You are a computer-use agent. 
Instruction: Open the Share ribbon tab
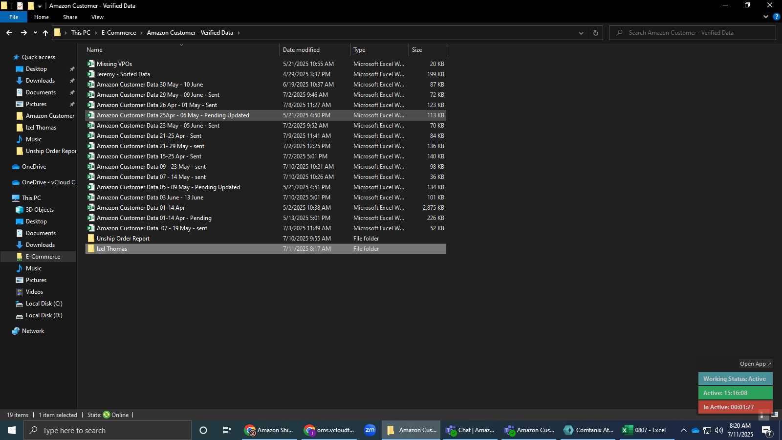70,17
